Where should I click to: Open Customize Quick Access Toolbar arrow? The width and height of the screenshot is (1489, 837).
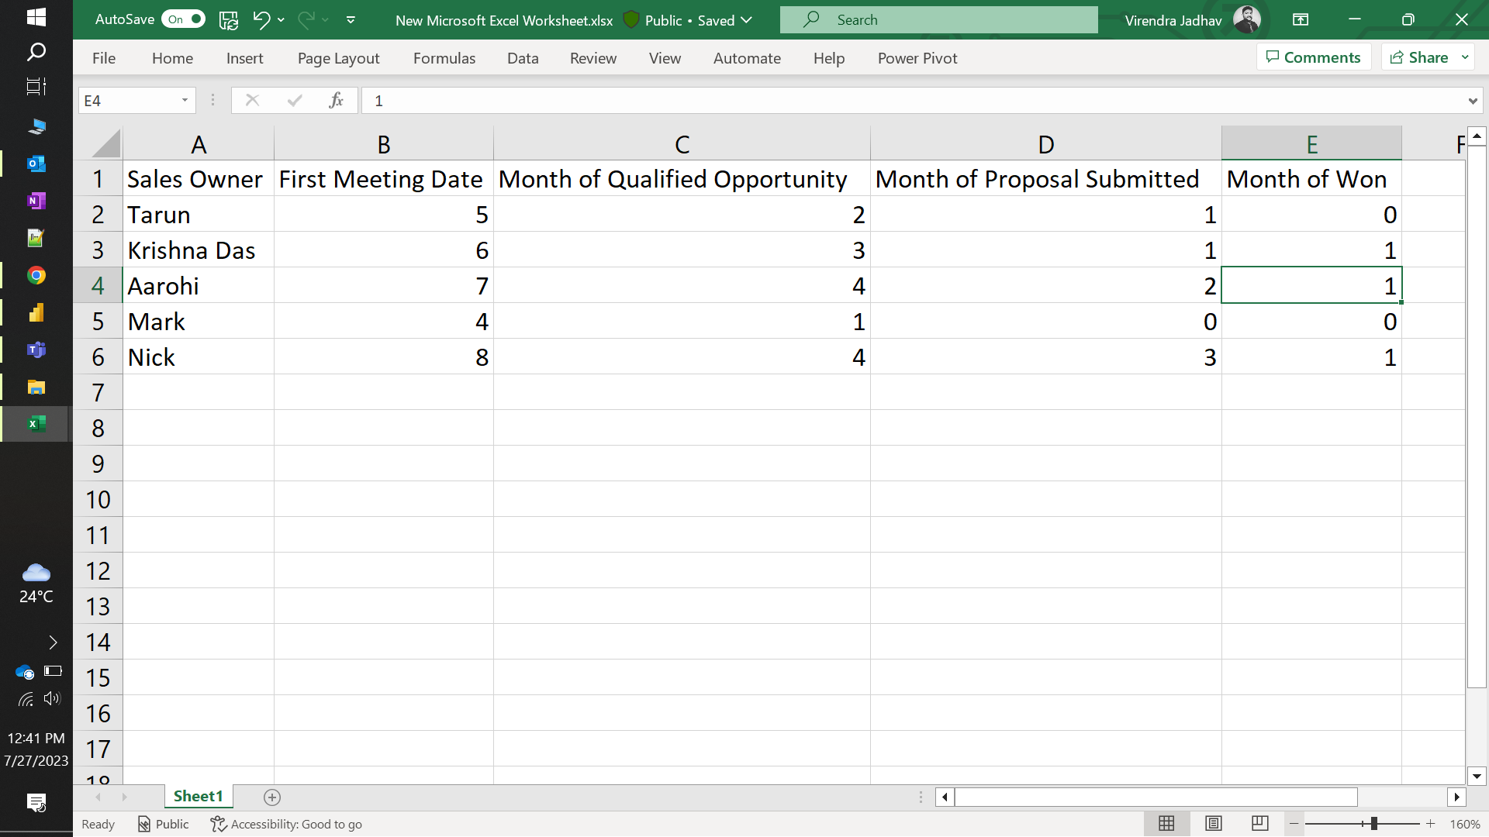tap(351, 20)
